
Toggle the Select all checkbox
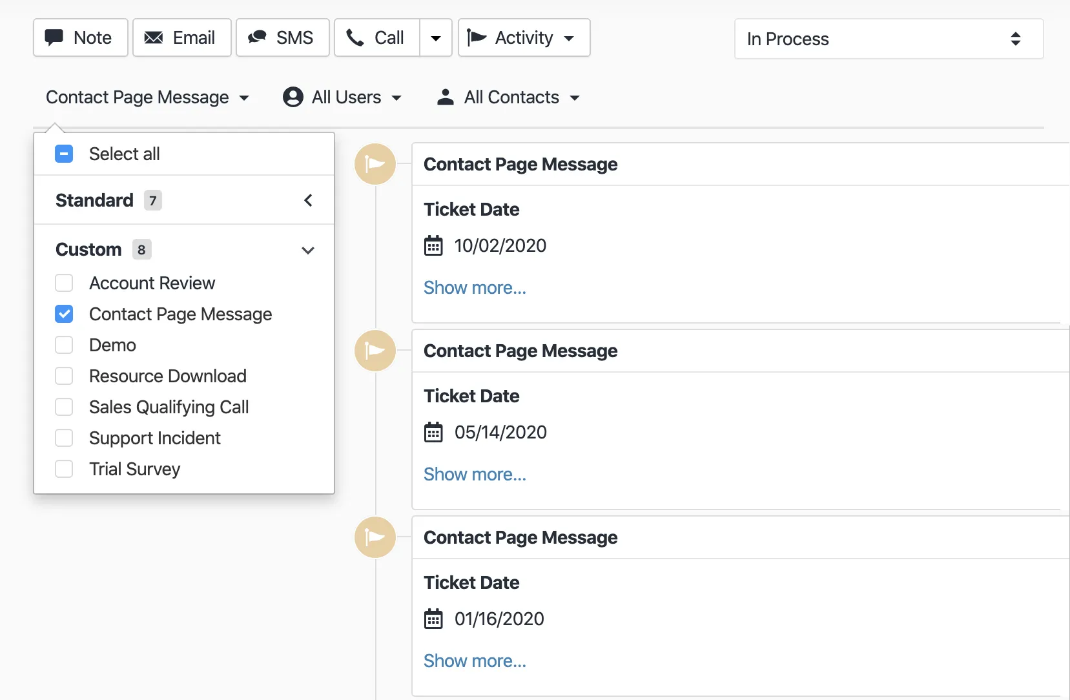pos(64,154)
